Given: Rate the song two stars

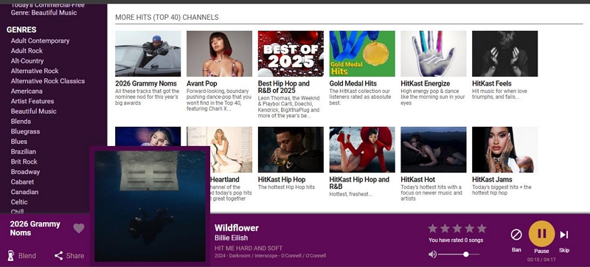Looking at the screenshot, I should [445, 228].
